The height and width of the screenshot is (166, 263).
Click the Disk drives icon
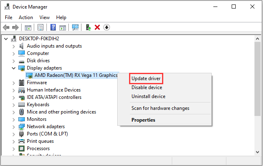coord(22,61)
